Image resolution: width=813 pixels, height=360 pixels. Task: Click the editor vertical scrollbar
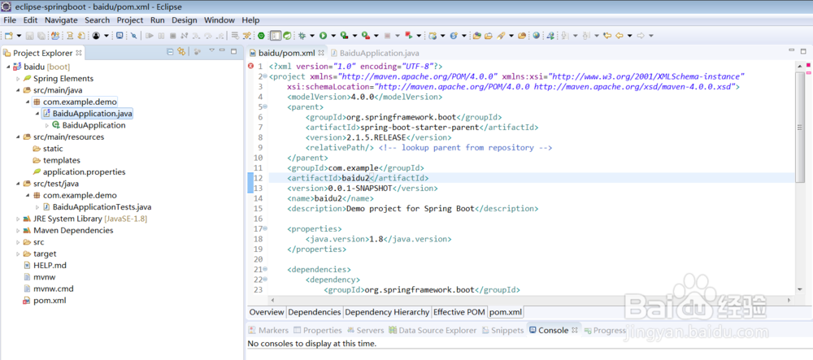pos(799,127)
